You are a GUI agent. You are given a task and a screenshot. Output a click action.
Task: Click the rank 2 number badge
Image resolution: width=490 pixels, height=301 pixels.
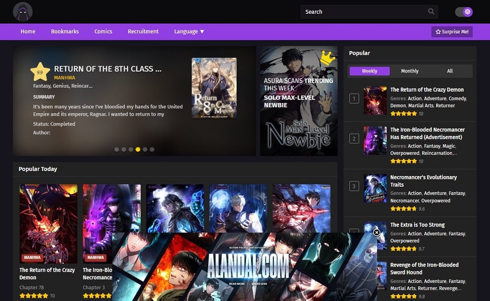coord(354,139)
